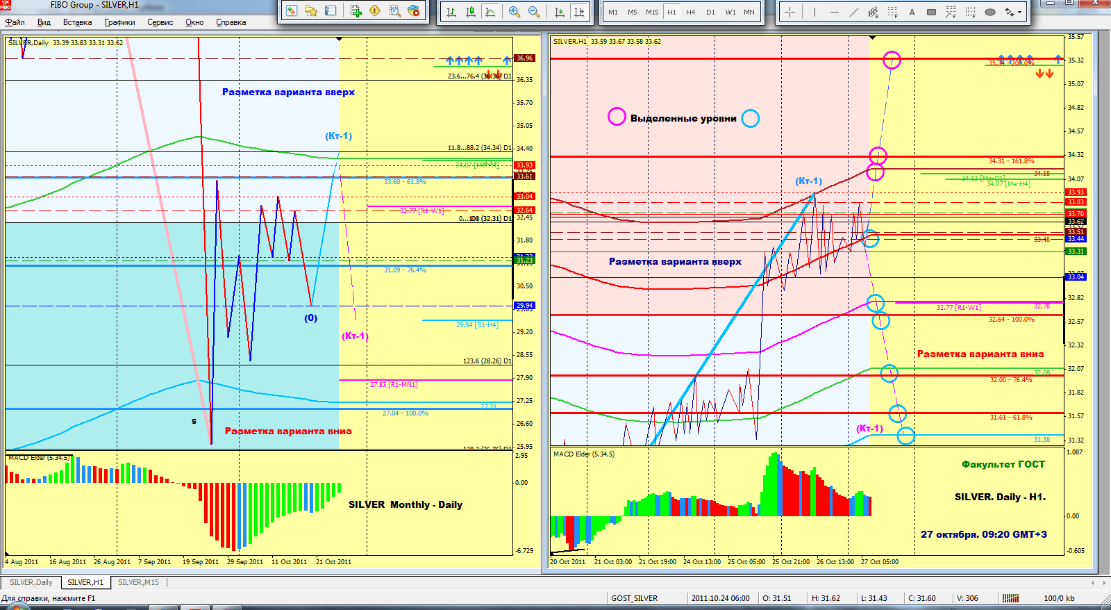1111x610 pixels.
Task: Select the Trendline drawing tool
Action: (x=853, y=12)
